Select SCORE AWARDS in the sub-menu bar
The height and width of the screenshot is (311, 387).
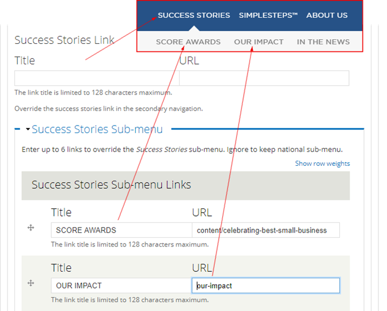point(188,41)
